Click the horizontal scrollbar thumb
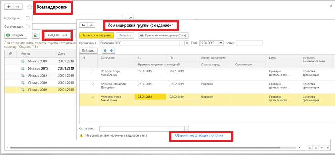 pyautogui.click(x=145, y=147)
